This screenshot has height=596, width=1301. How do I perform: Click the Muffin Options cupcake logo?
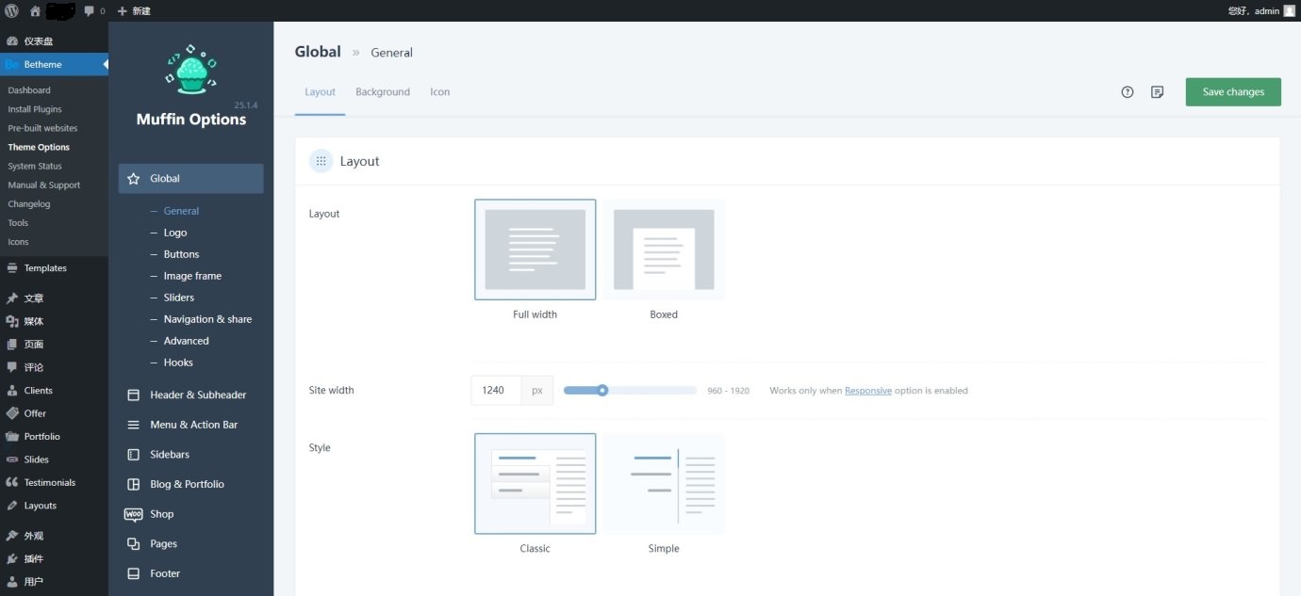(x=191, y=69)
